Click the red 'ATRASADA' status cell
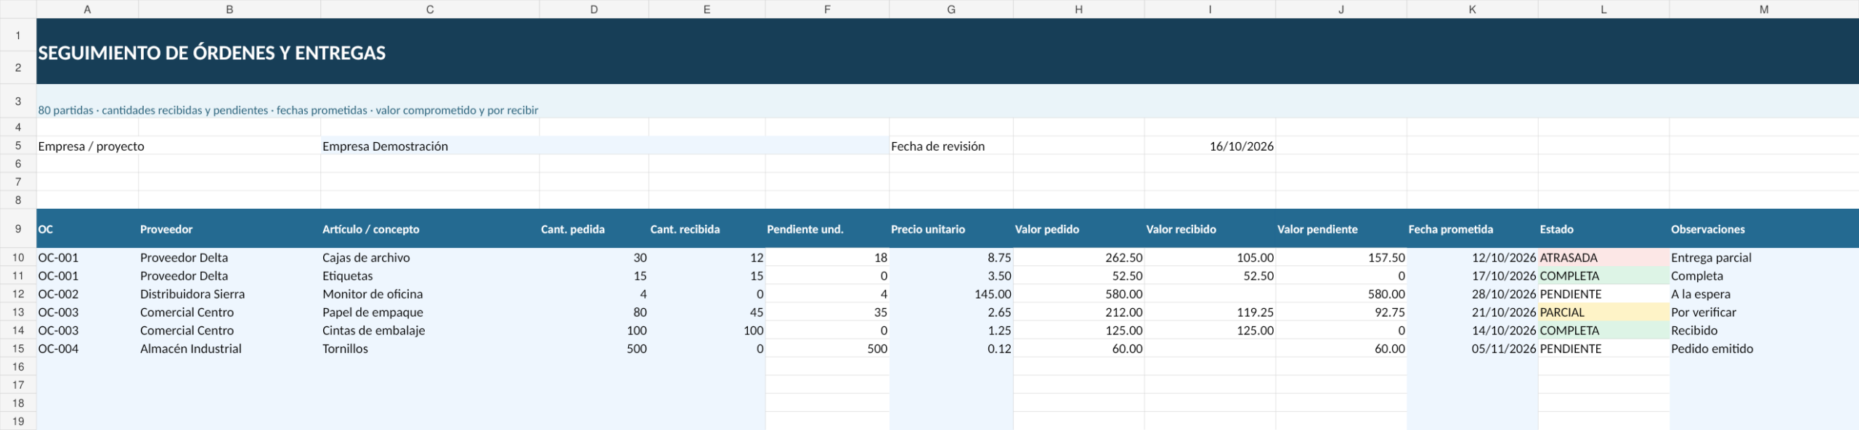1859x430 pixels. tap(1603, 257)
